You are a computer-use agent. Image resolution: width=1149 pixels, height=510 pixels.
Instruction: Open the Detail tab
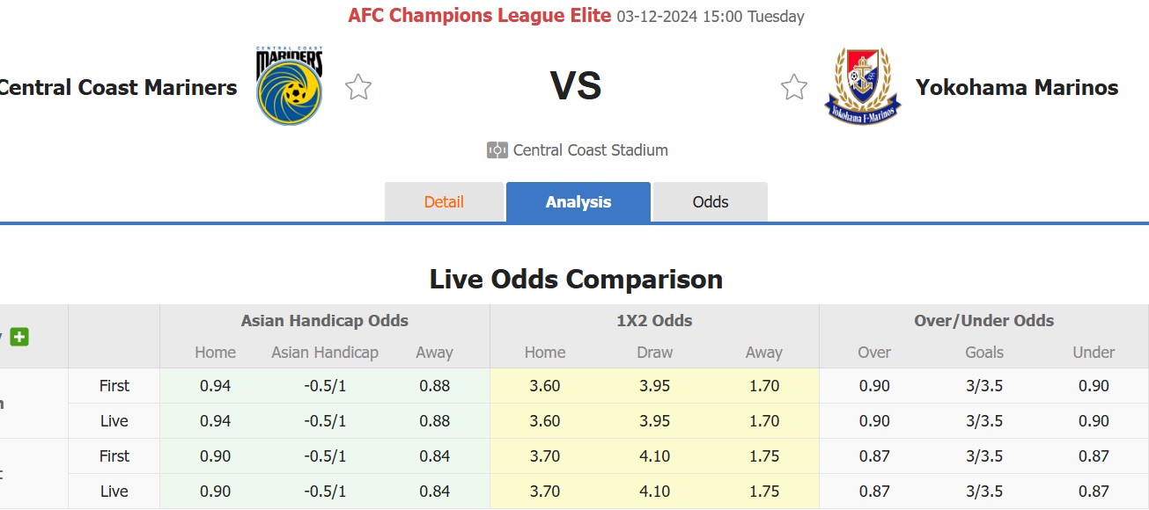pyautogui.click(x=444, y=202)
